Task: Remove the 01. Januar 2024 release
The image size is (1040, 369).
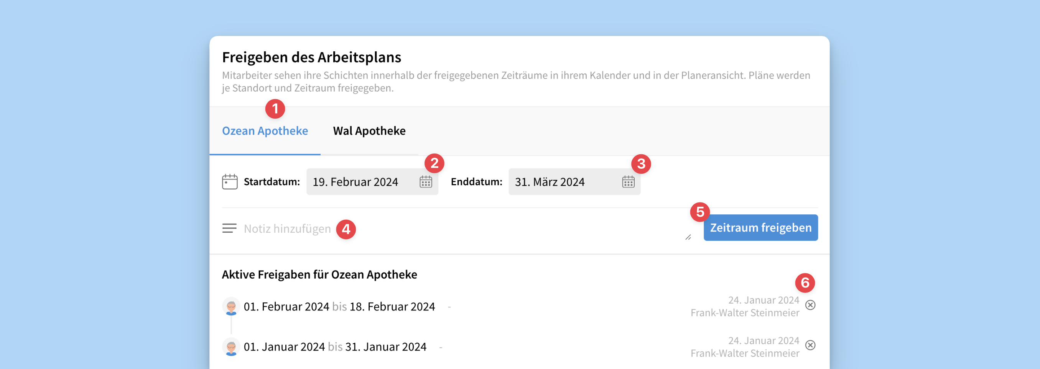Action: [810, 345]
